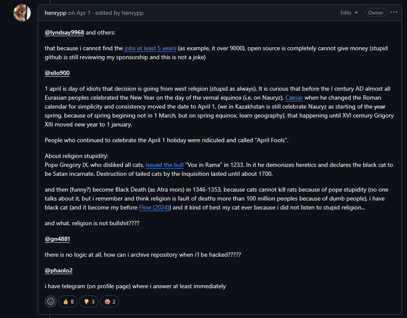
Task: Toggle the thumbs down reaction
Action: click(x=89, y=301)
